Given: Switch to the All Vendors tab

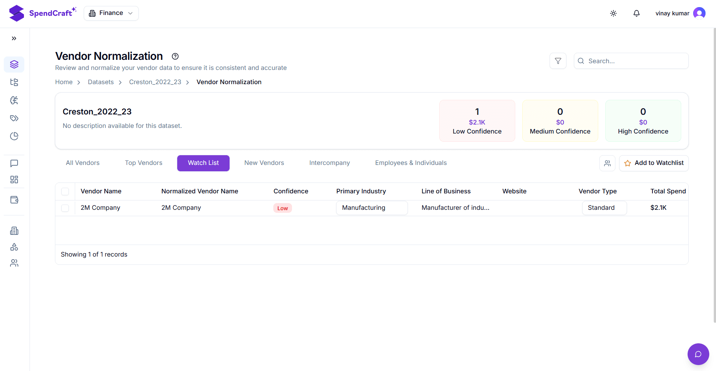Looking at the screenshot, I should 83,163.
